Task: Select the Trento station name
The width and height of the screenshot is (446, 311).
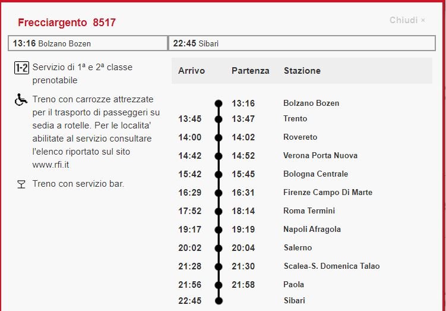Action: point(295,119)
